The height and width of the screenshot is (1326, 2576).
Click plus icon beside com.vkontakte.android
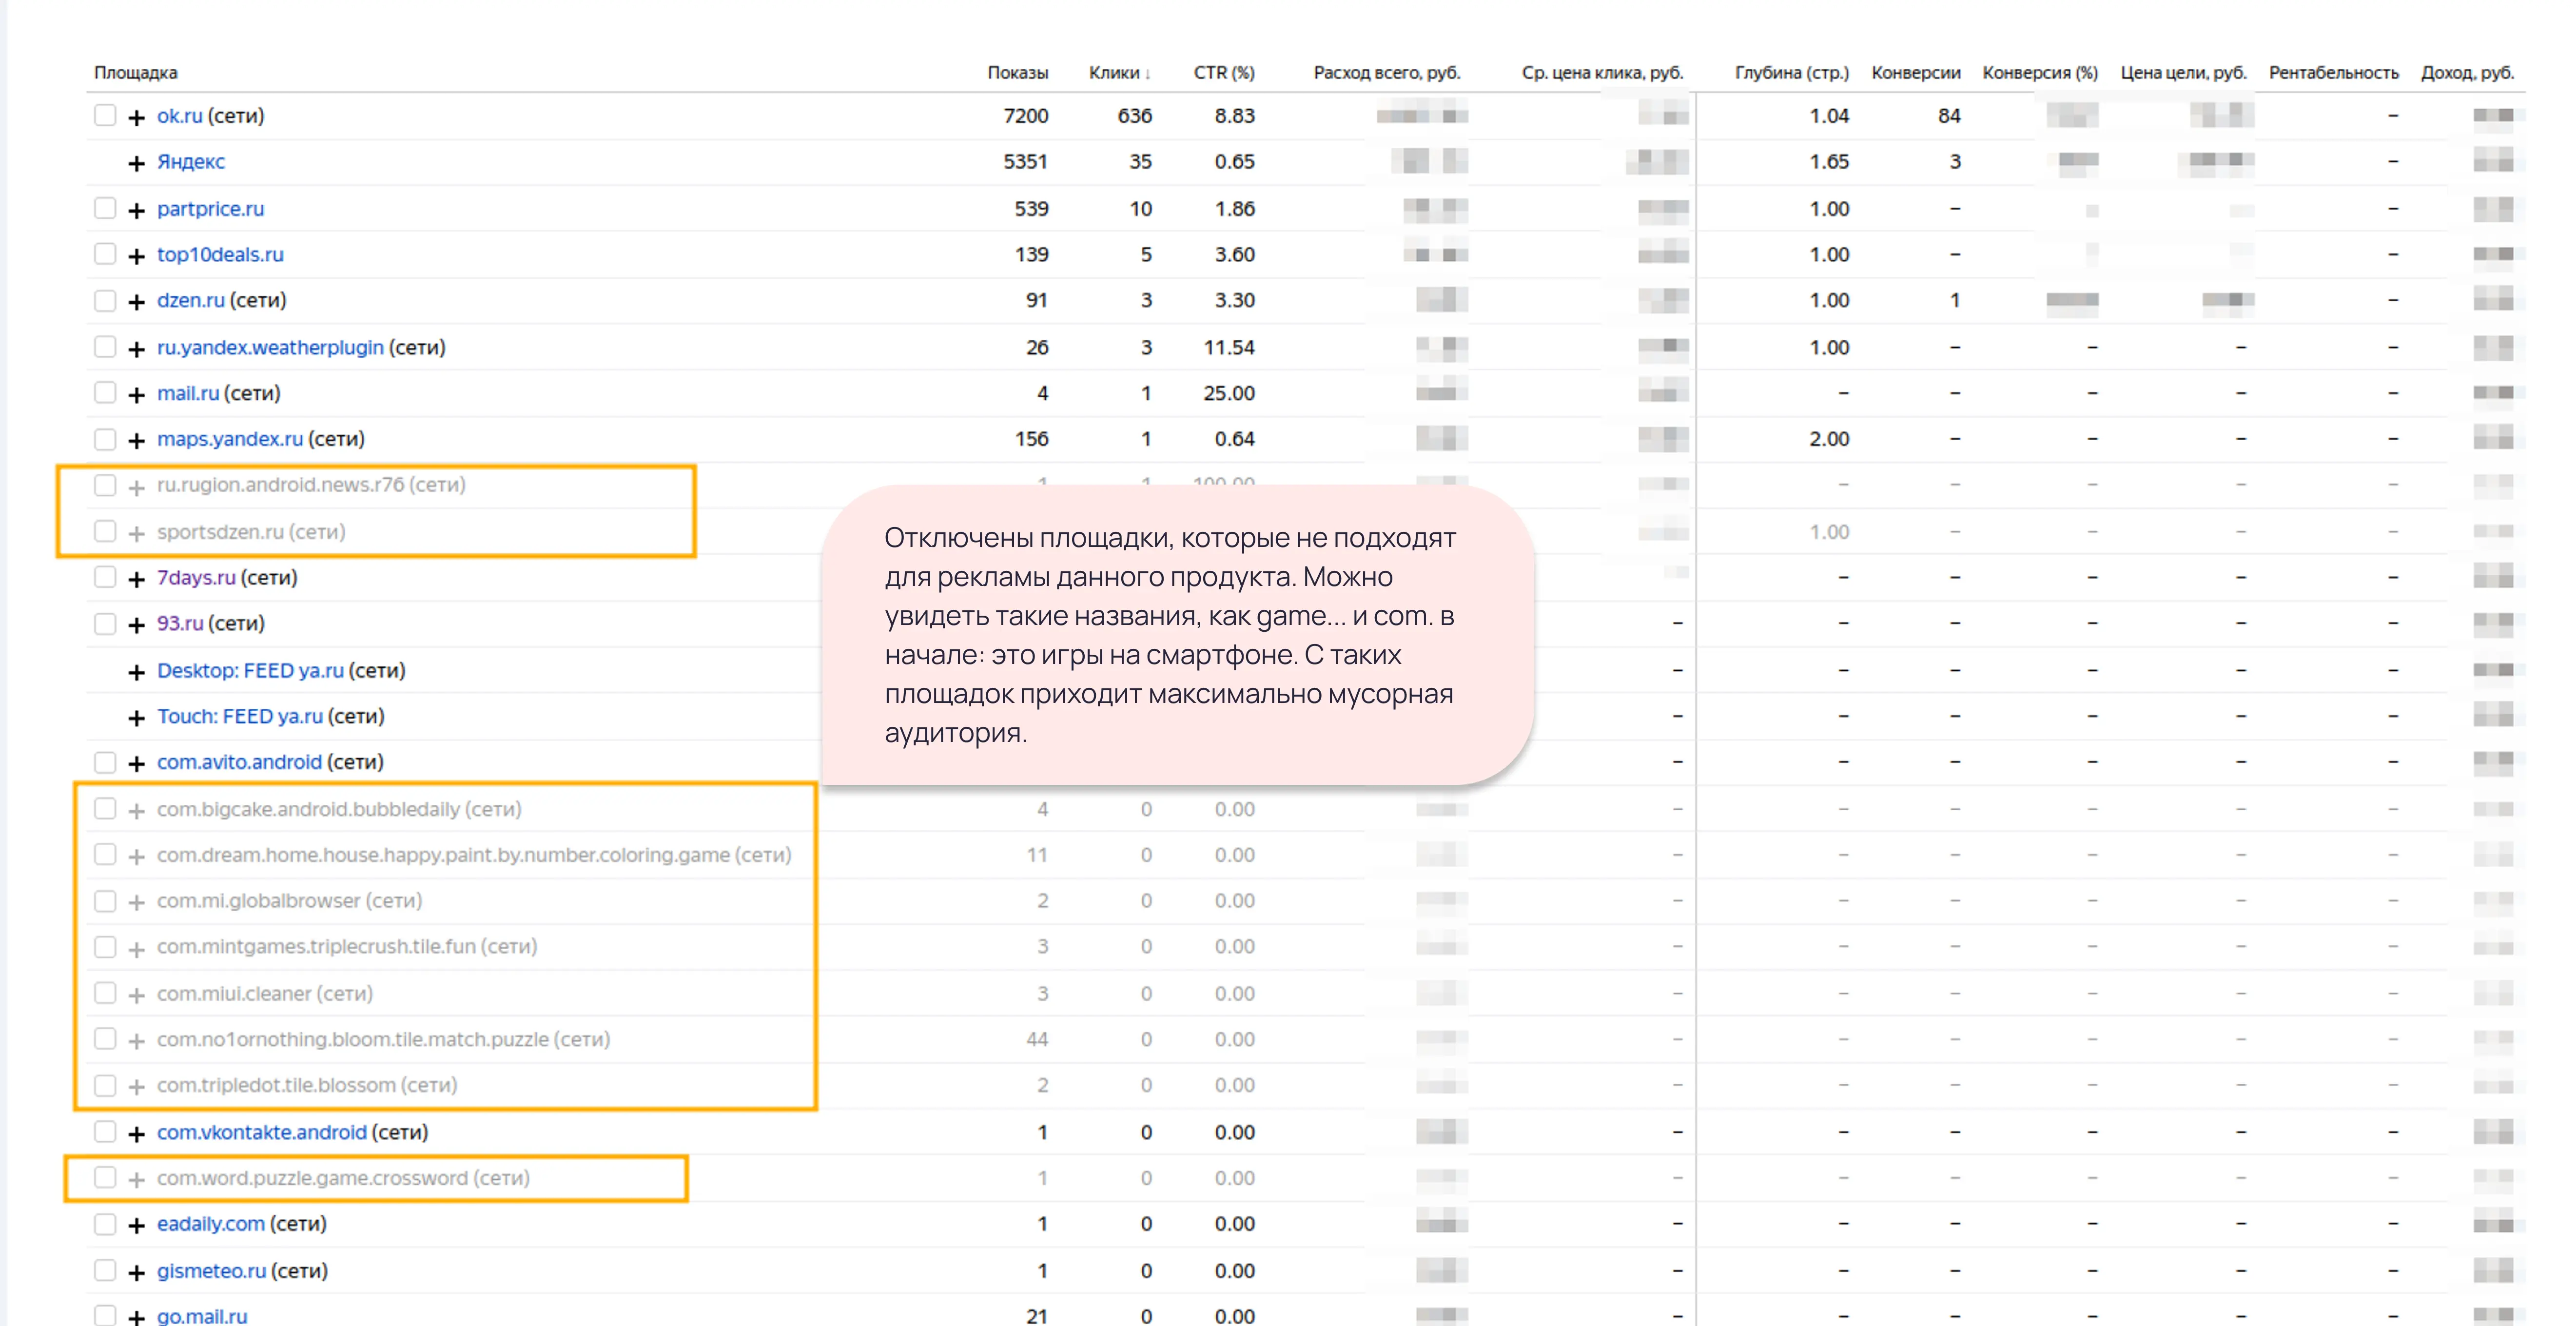pos(137,1134)
